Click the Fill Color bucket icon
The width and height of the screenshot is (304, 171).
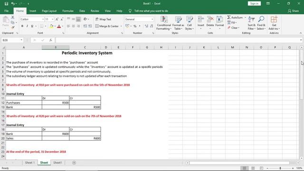pos(51,26)
